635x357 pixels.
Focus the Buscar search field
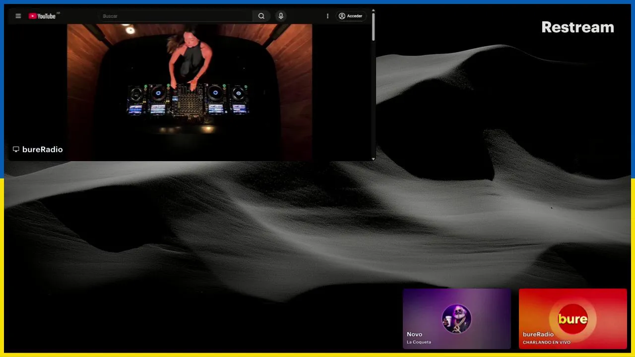point(176,16)
